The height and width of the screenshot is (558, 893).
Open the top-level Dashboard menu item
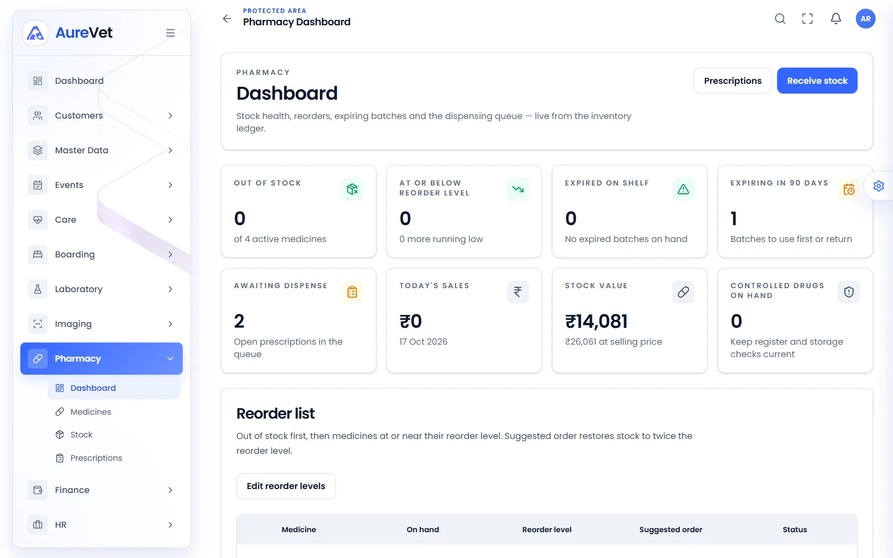click(x=102, y=81)
